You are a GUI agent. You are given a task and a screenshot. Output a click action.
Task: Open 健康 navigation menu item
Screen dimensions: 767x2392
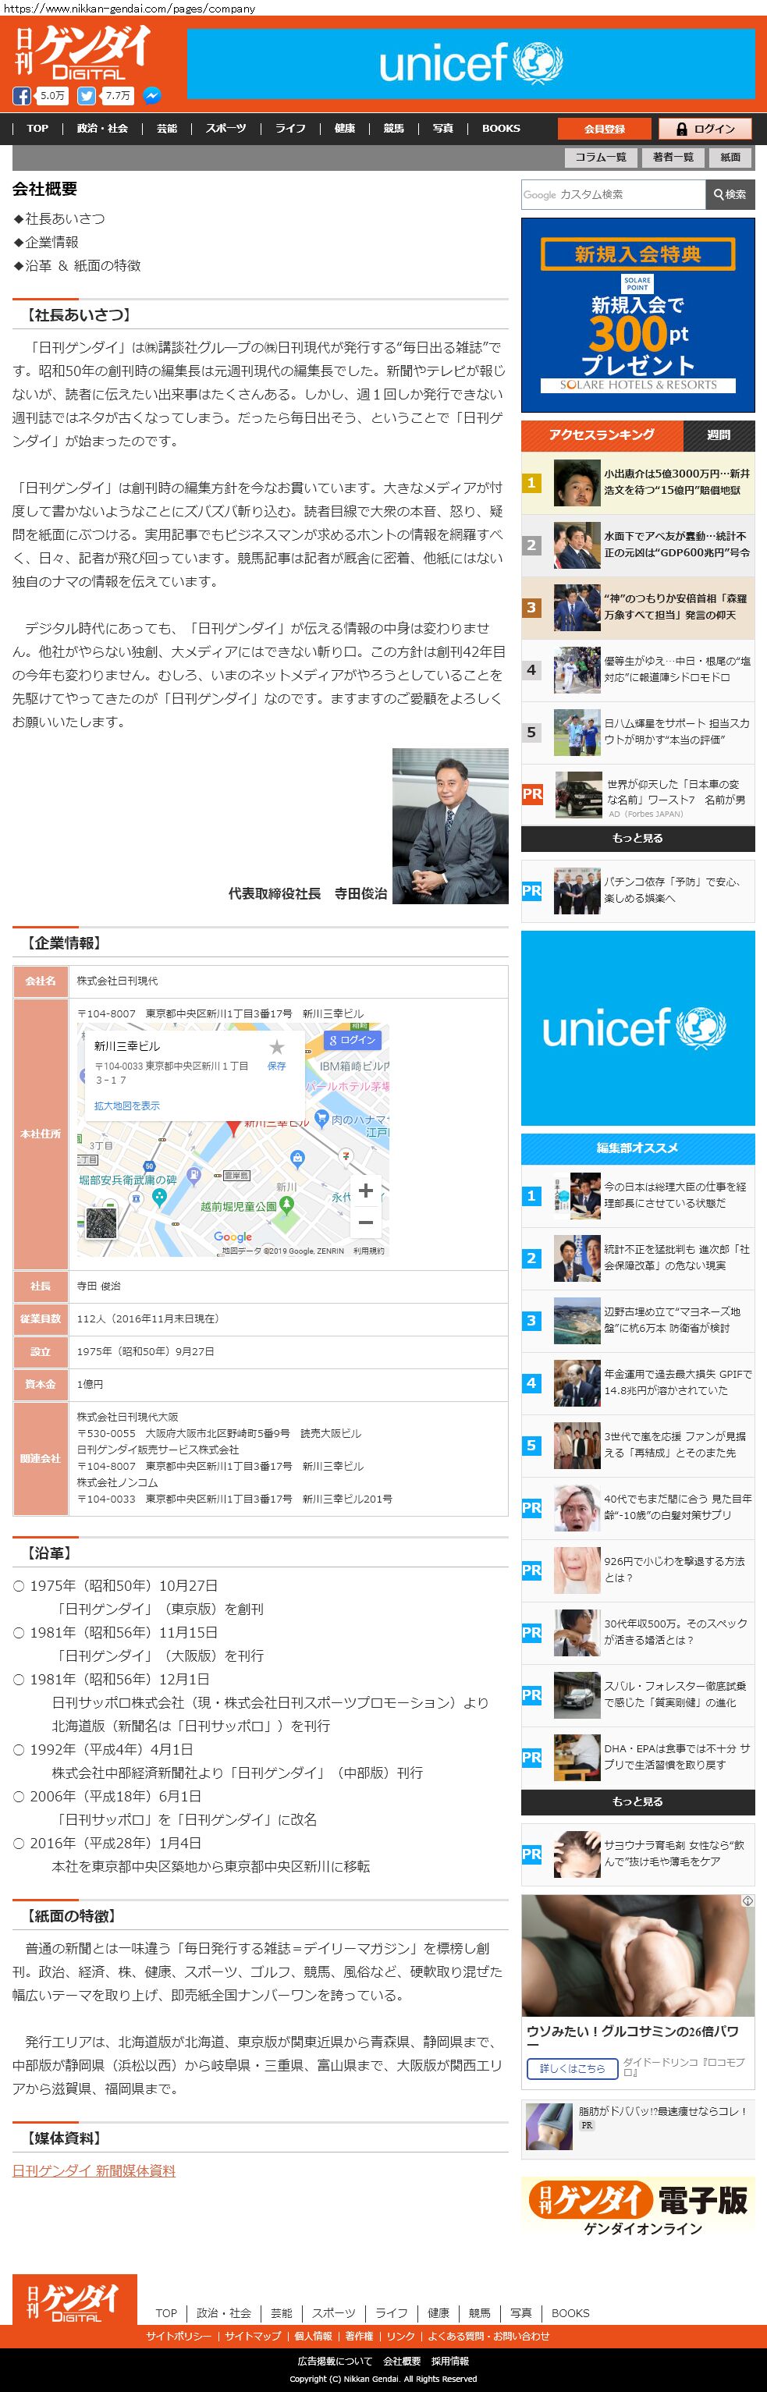click(x=345, y=128)
